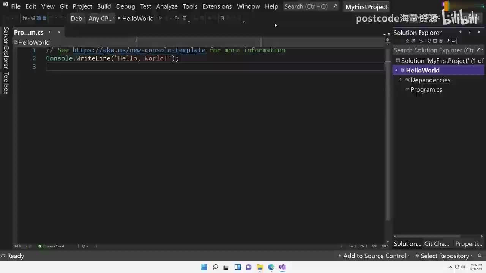Select the Dependencies tree item

click(430, 80)
